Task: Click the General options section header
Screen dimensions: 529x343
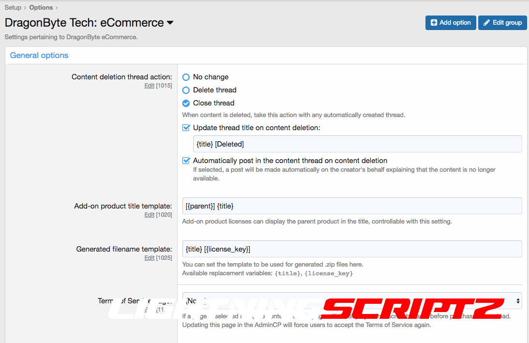Action: coord(39,55)
